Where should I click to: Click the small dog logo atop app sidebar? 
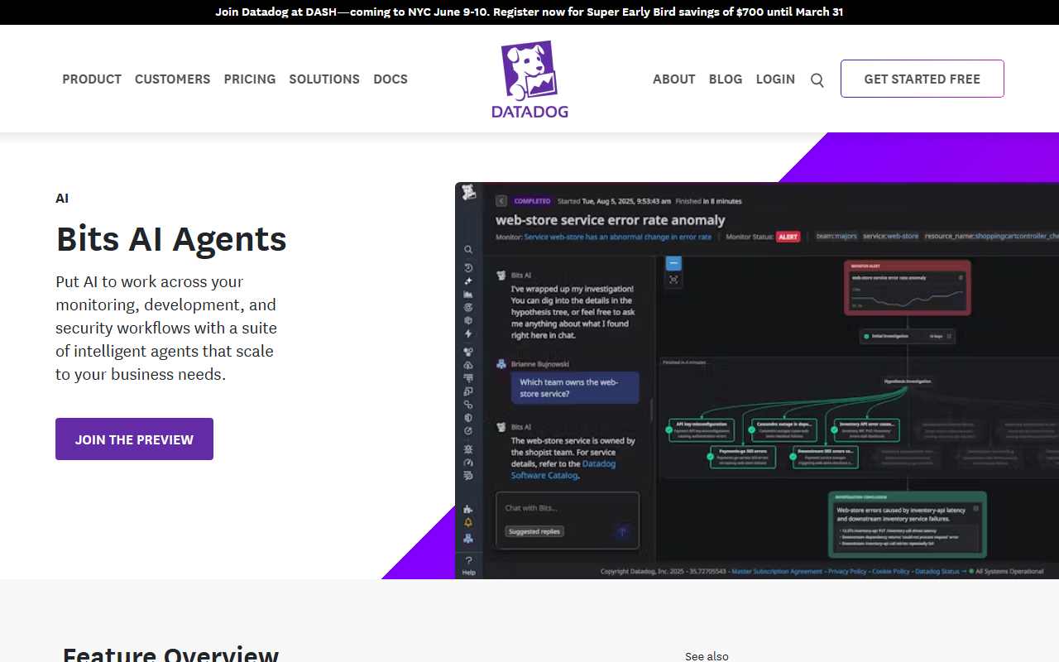tap(468, 192)
